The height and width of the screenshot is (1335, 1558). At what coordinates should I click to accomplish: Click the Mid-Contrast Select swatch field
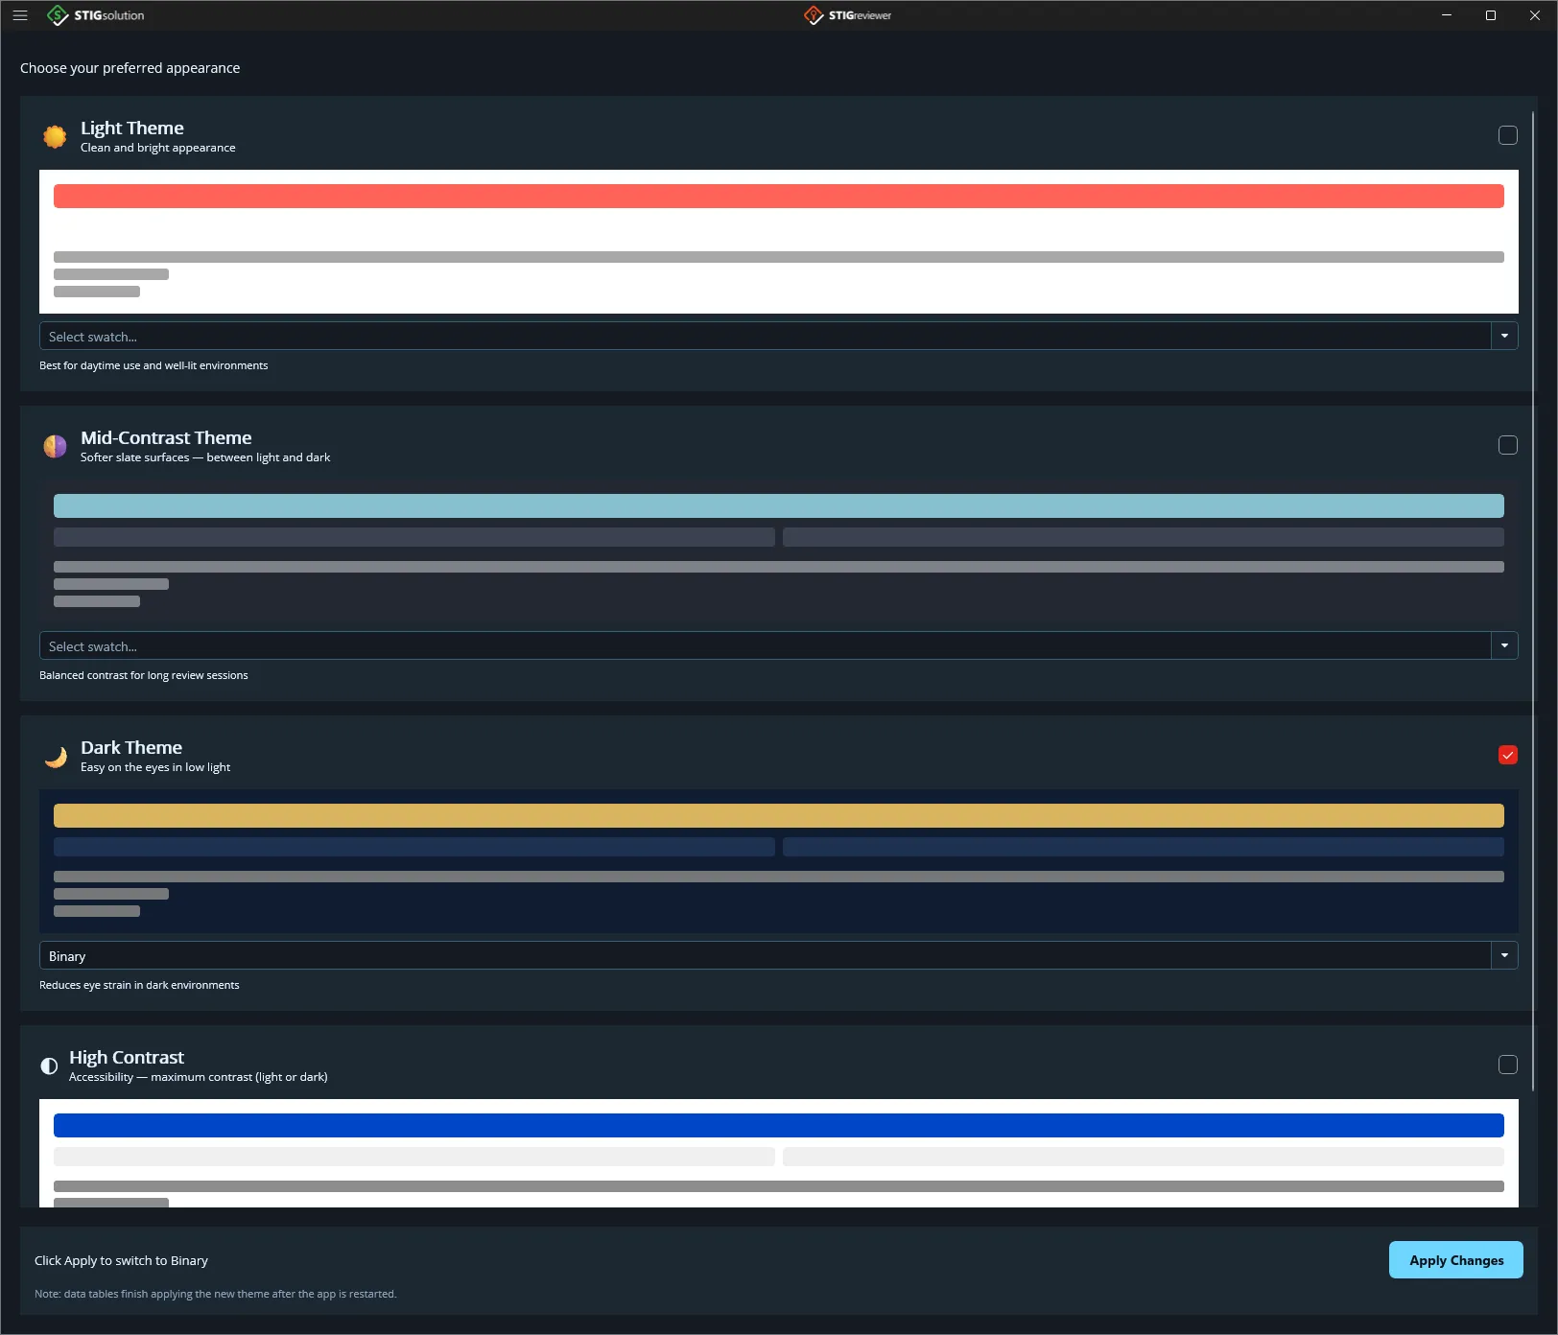[x=765, y=646]
